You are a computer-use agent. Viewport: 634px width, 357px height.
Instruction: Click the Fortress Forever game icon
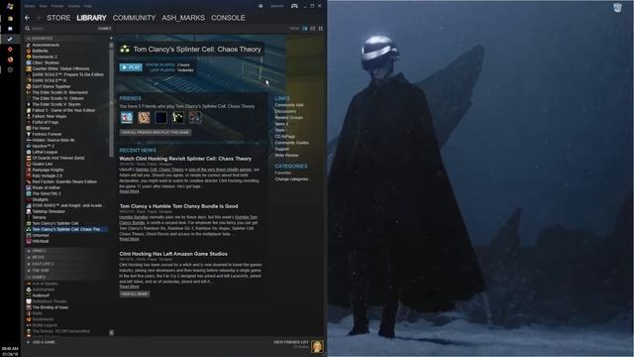click(x=29, y=134)
